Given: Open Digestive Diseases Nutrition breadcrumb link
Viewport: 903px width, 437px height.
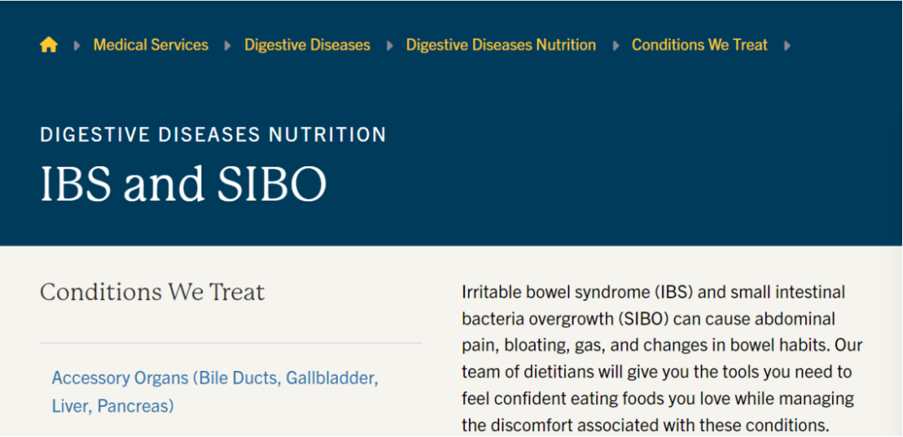Looking at the screenshot, I should point(501,45).
